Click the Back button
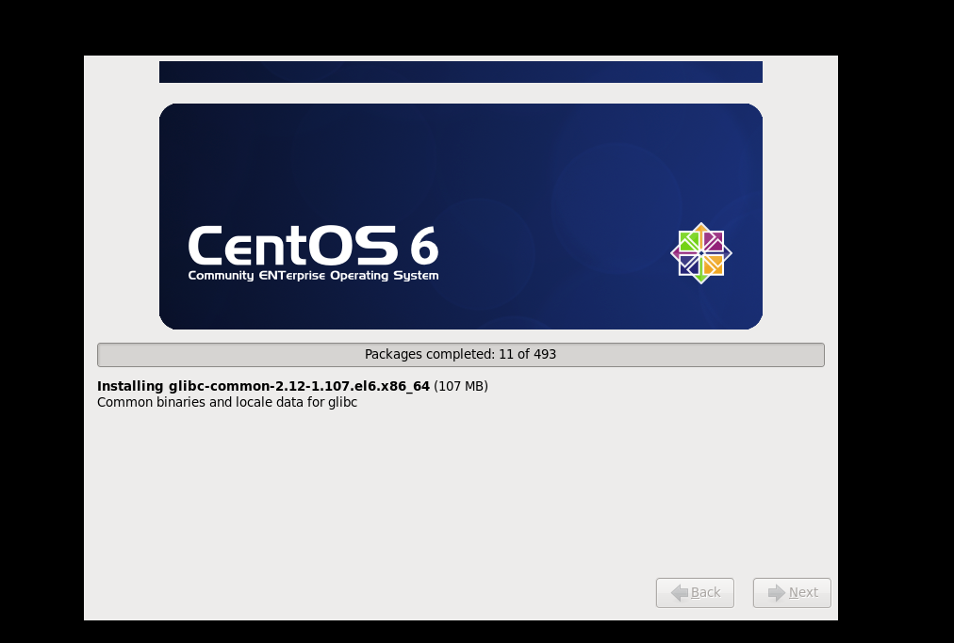954x643 pixels. click(x=695, y=592)
